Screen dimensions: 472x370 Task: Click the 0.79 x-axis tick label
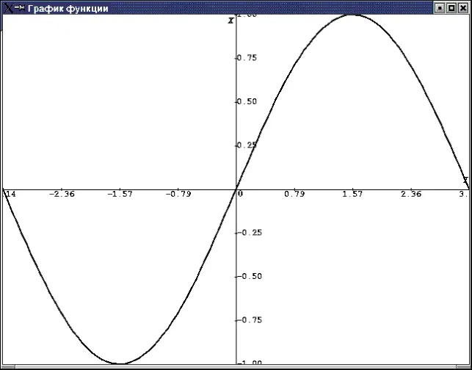(294, 195)
